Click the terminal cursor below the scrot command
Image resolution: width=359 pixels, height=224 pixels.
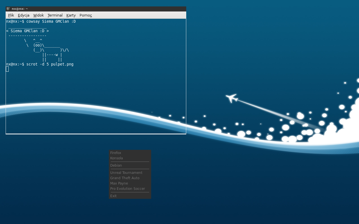point(7,69)
